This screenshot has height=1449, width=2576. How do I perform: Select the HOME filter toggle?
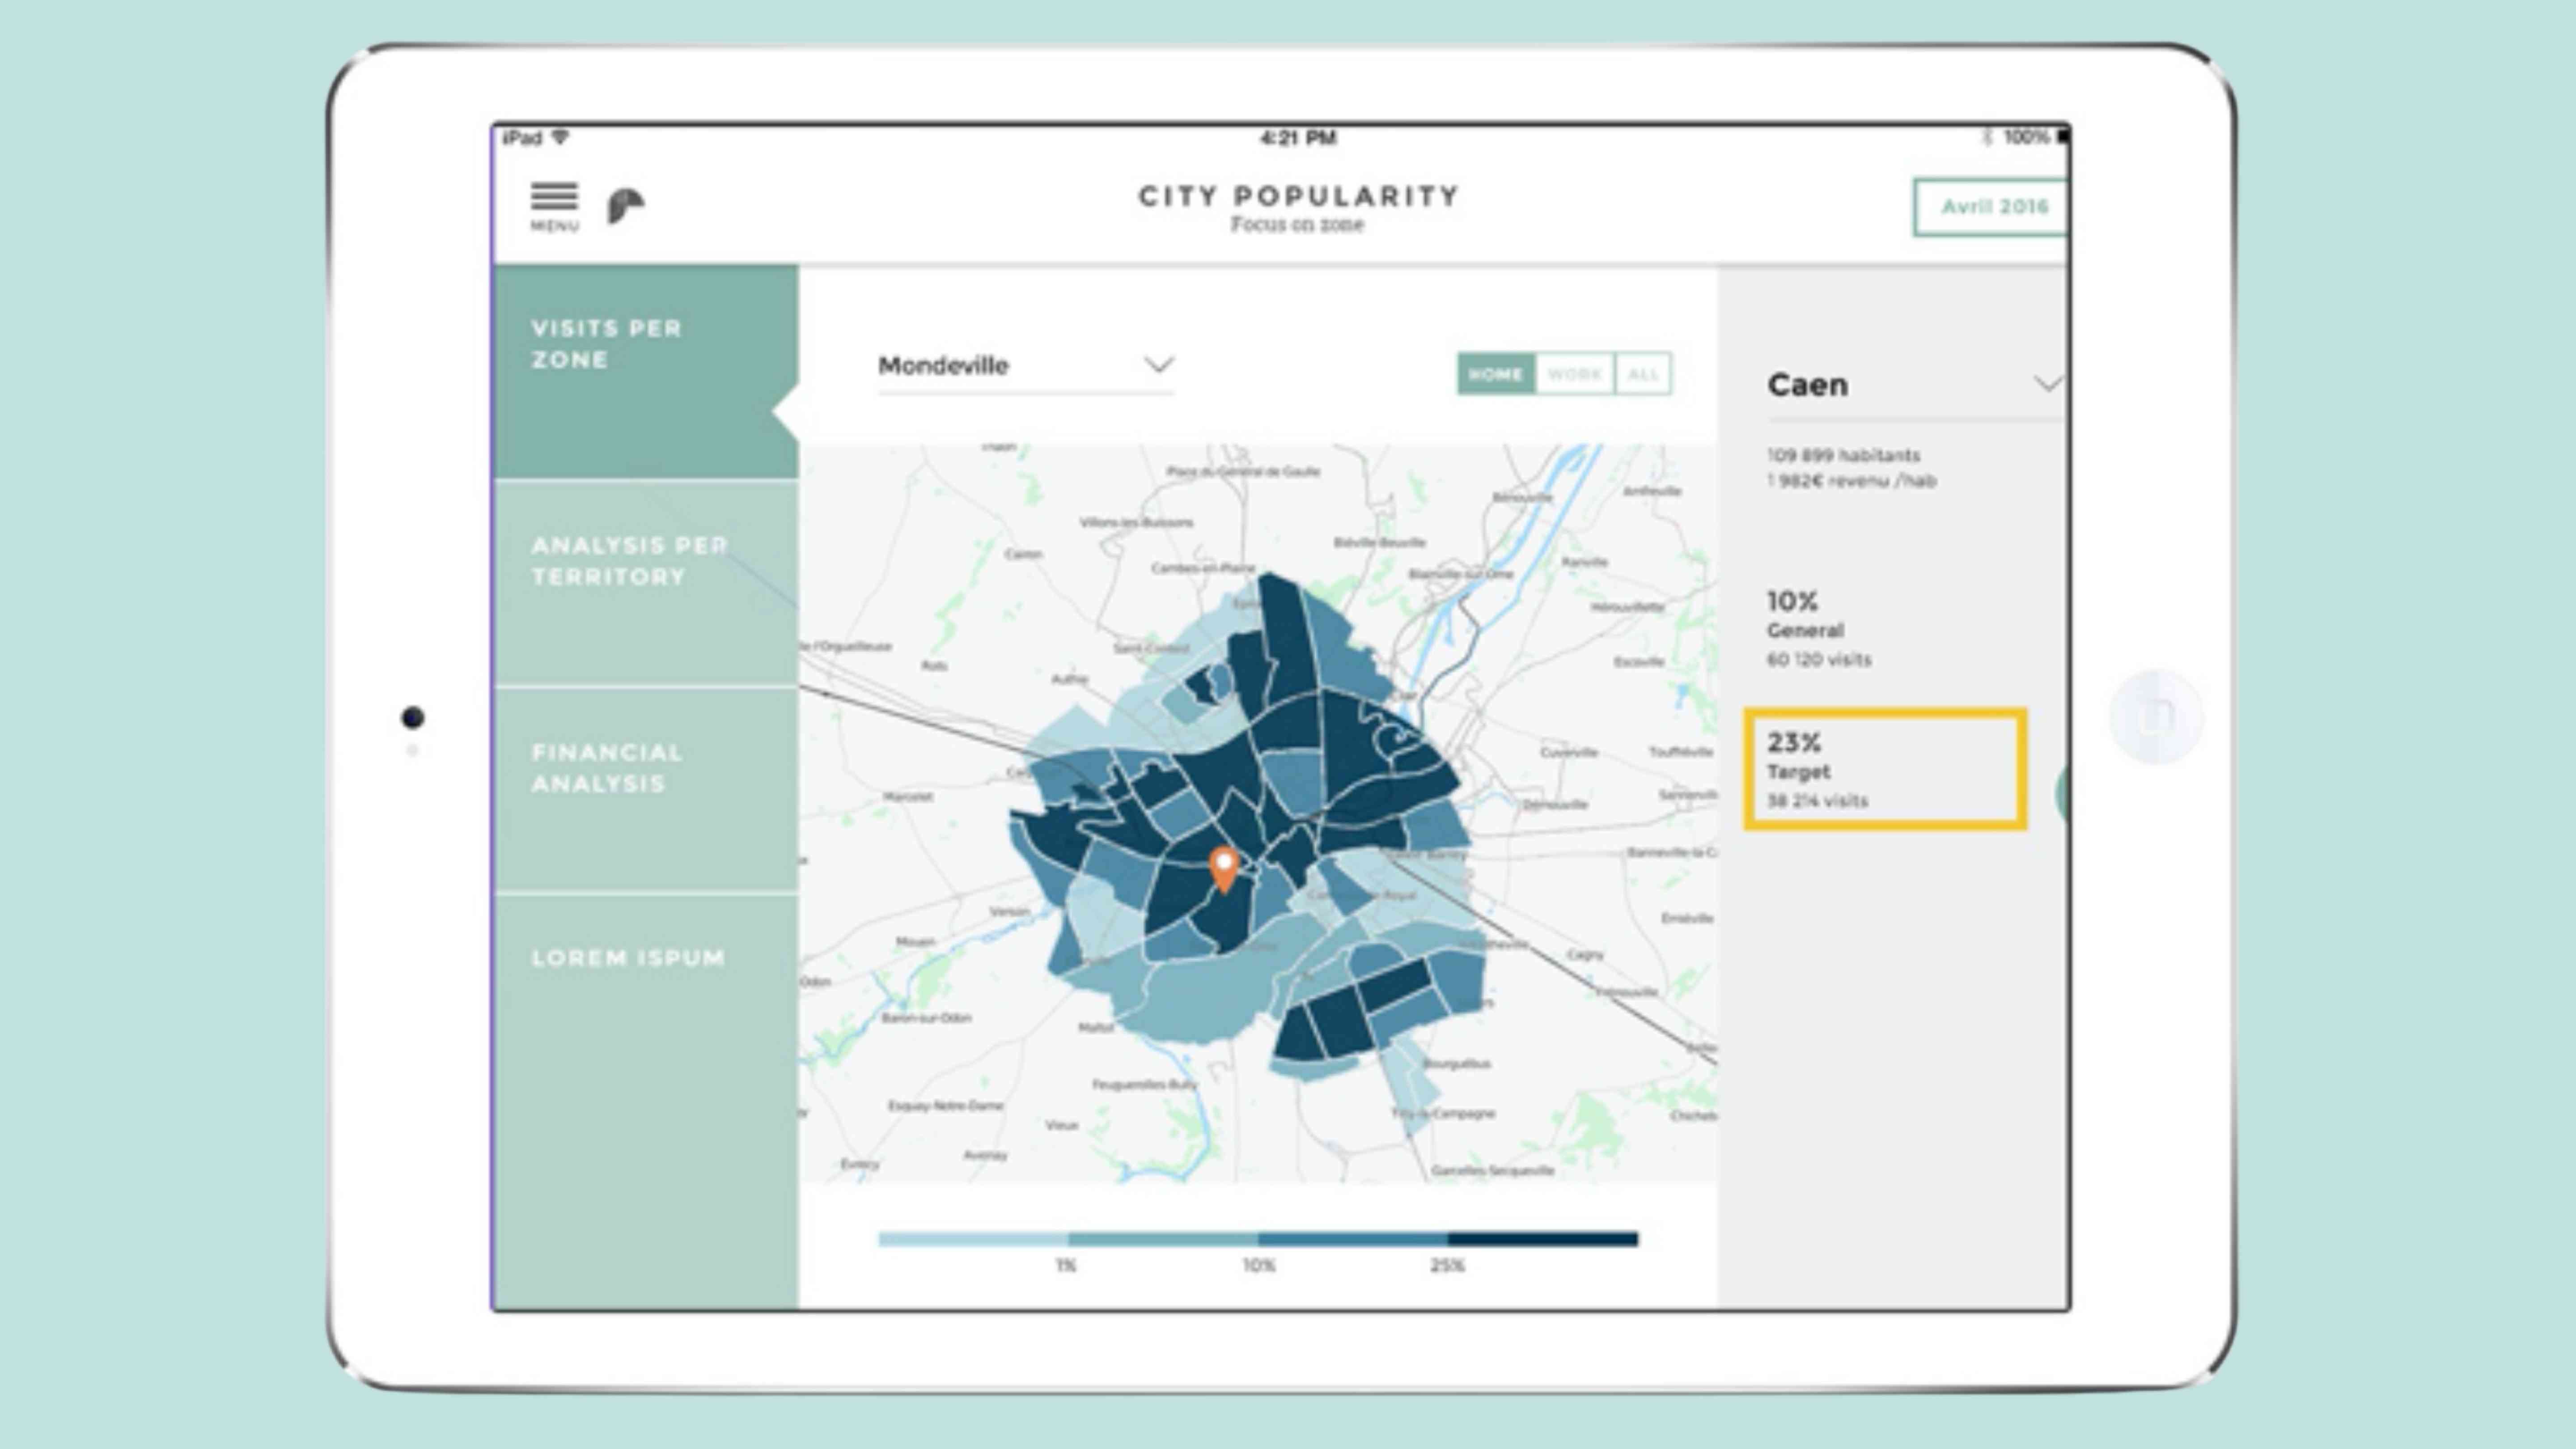tap(1496, 374)
